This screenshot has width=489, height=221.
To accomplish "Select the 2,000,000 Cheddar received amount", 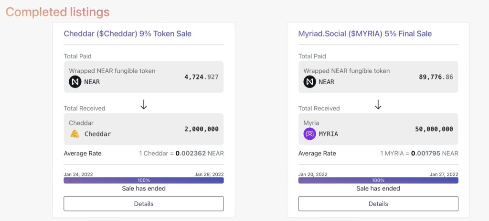I will (x=202, y=129).
